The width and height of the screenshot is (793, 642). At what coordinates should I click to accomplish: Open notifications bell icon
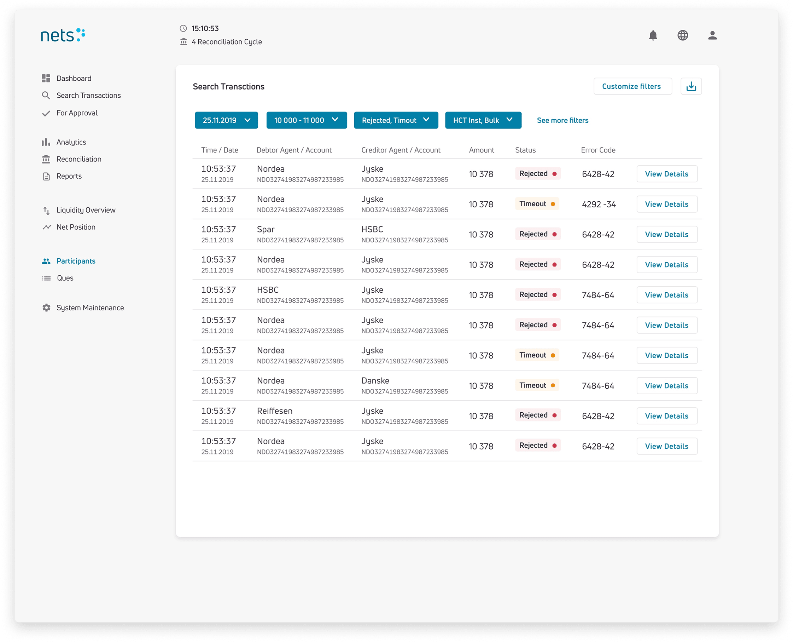[x=653, y=35]
